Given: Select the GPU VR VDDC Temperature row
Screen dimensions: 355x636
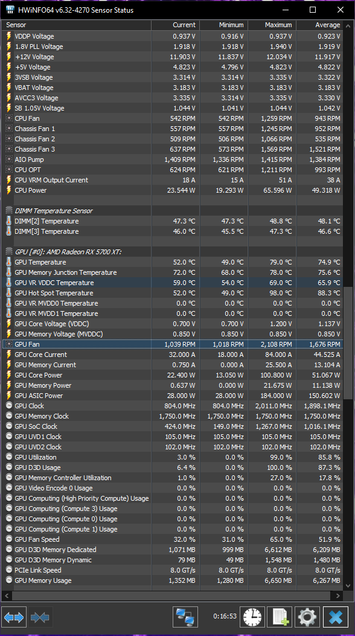Looking at the screenshot, I should (x=173, y=283).
